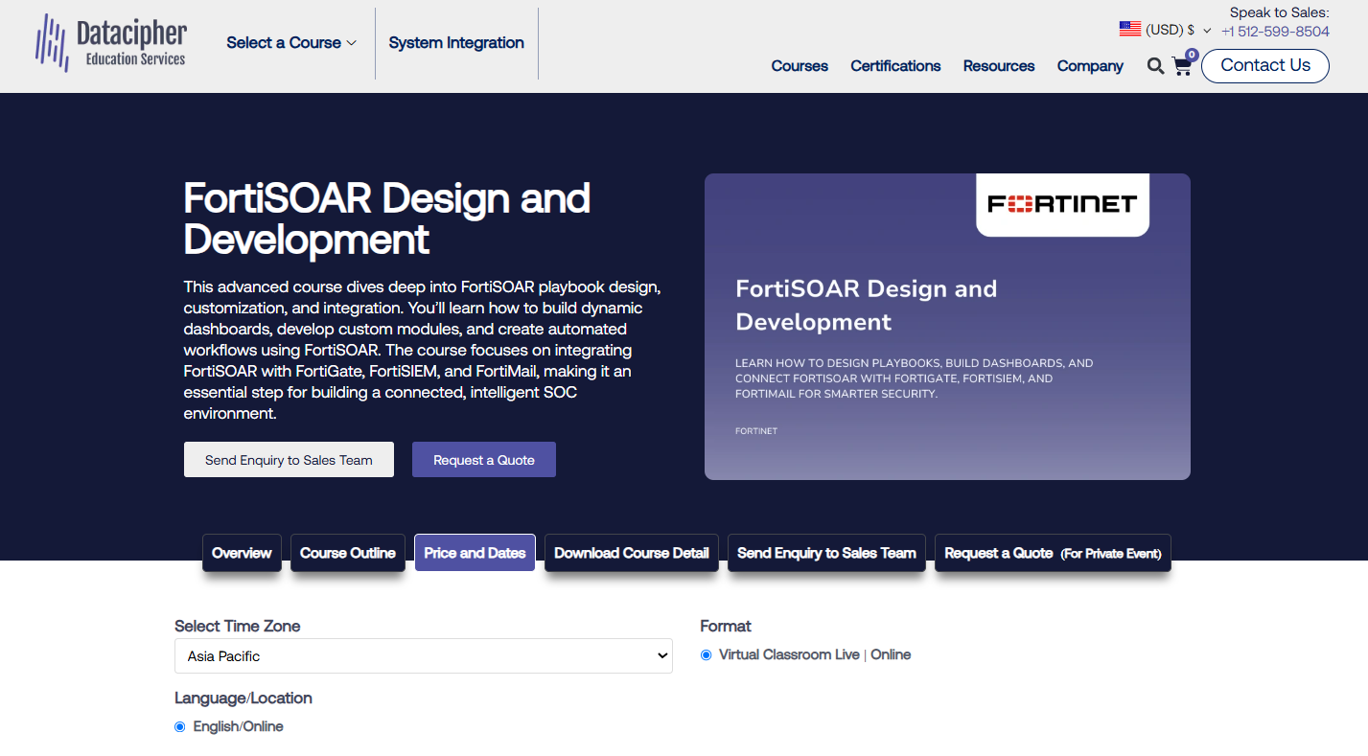Click the Fortinet logo on course card
Screen dimensions: 1368x756
(x=1062, y=204)
